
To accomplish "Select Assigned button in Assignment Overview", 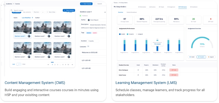I will (211, 57).
